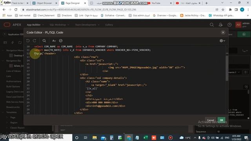Validate the PL/SQL code with checkmark icon
The image size is (251, 141).
tap(61, 41)
